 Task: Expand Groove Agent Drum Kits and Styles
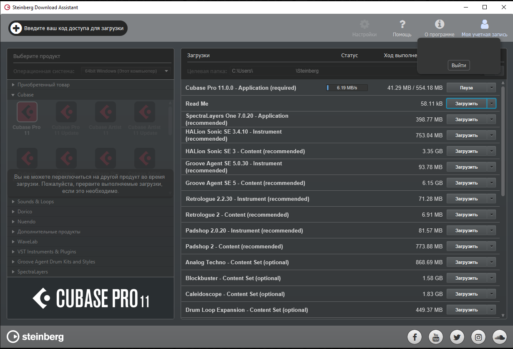tap(13, 262)
